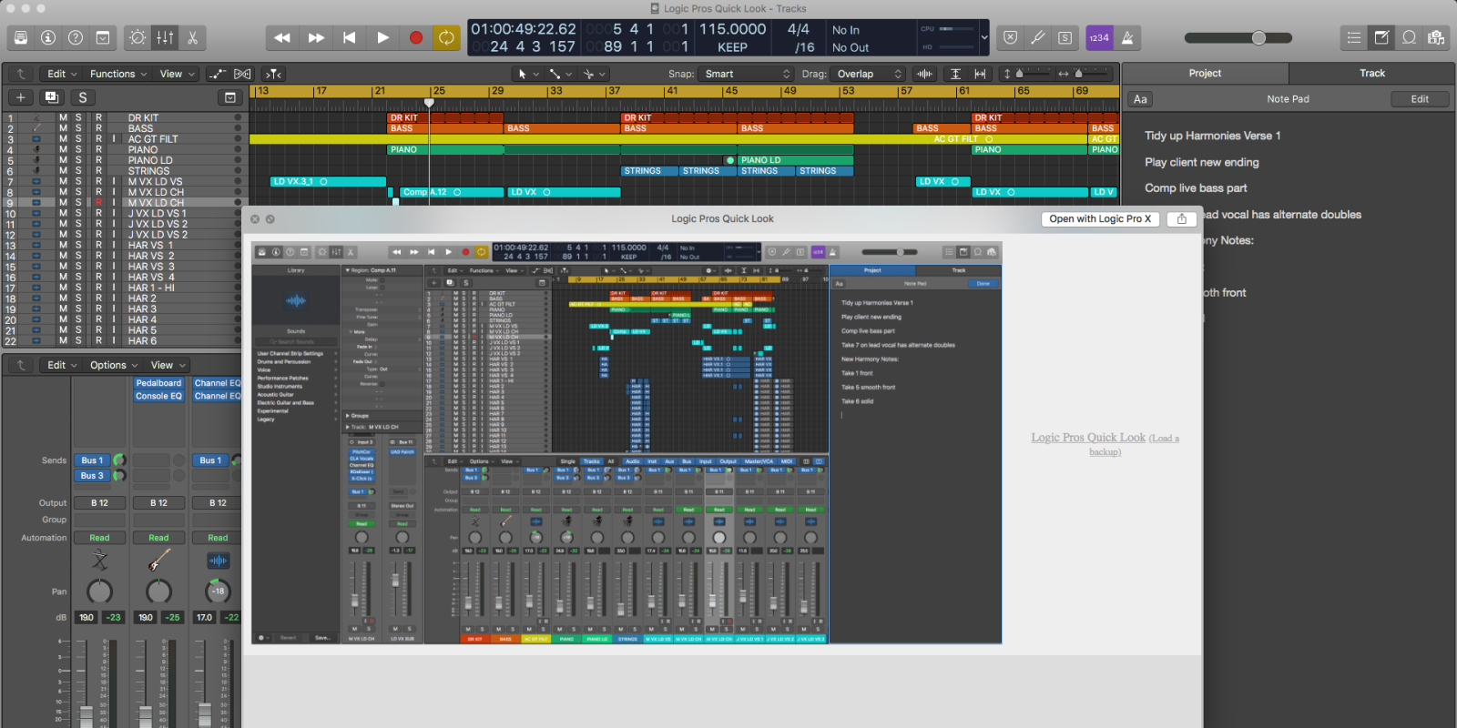Toggle the Mixer faders button
The width and height of the screenshot is (1457, 728).
(165, 37)
